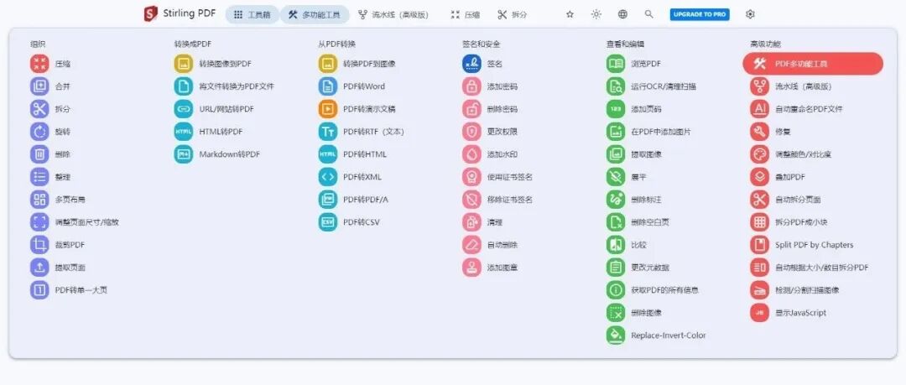
Task: Open the search magnifier in navbar
Action: 648,14
